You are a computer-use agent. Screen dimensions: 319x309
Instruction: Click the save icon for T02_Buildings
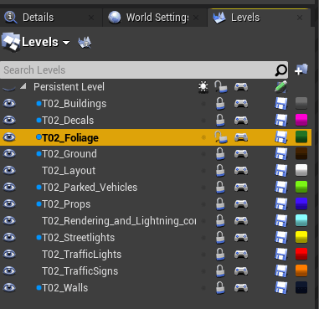click(x=281, y=104)
